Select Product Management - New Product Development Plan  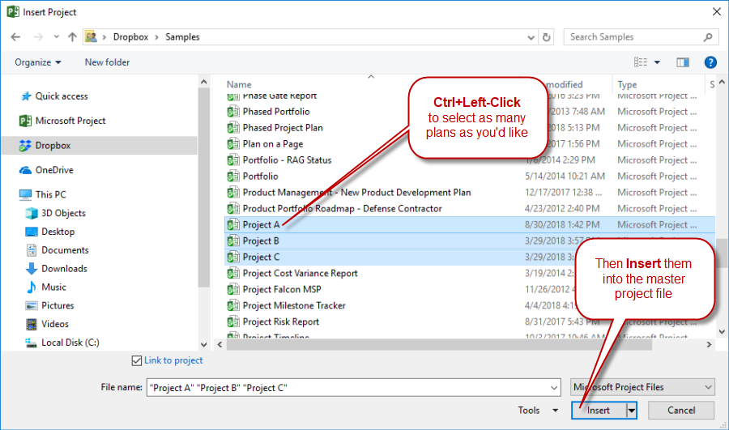356,193
